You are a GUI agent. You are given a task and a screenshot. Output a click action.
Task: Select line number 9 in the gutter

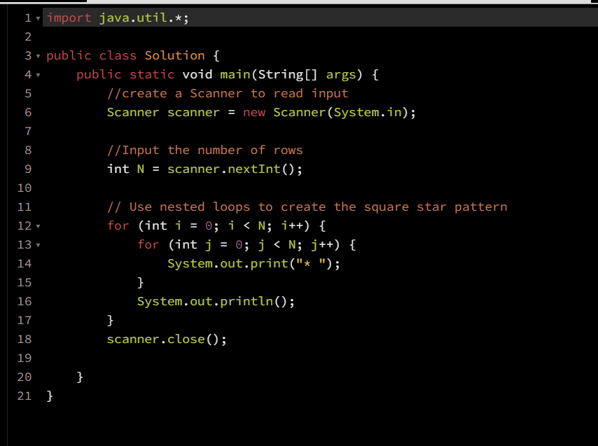[27, 169]
